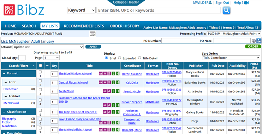This screenshot has width=262, height=134.
Task: Click the H icon for The Mitford Affair
Action: 118,130
